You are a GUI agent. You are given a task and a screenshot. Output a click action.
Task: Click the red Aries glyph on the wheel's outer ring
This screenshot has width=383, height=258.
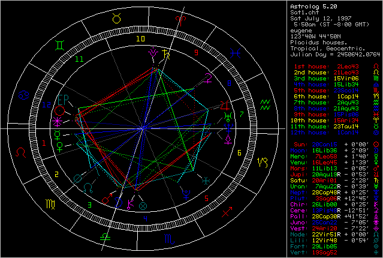point(180,21)
